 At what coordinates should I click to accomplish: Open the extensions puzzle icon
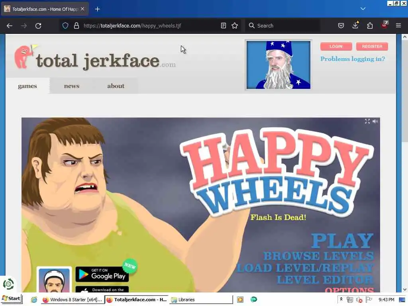[x=370, y=25]
